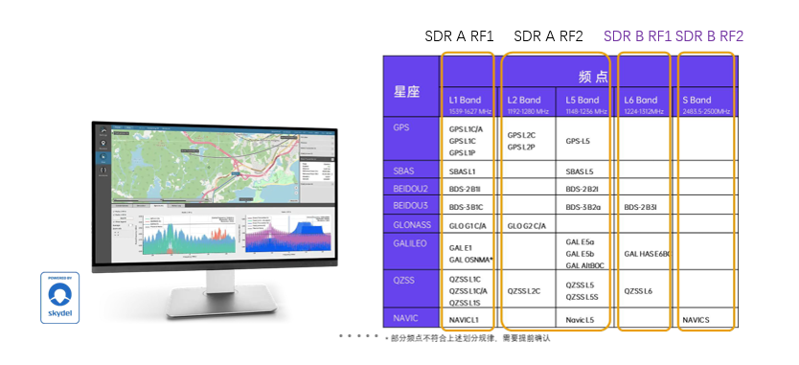
Task: Click the GPS L1C/A entry
Action: 467,129
